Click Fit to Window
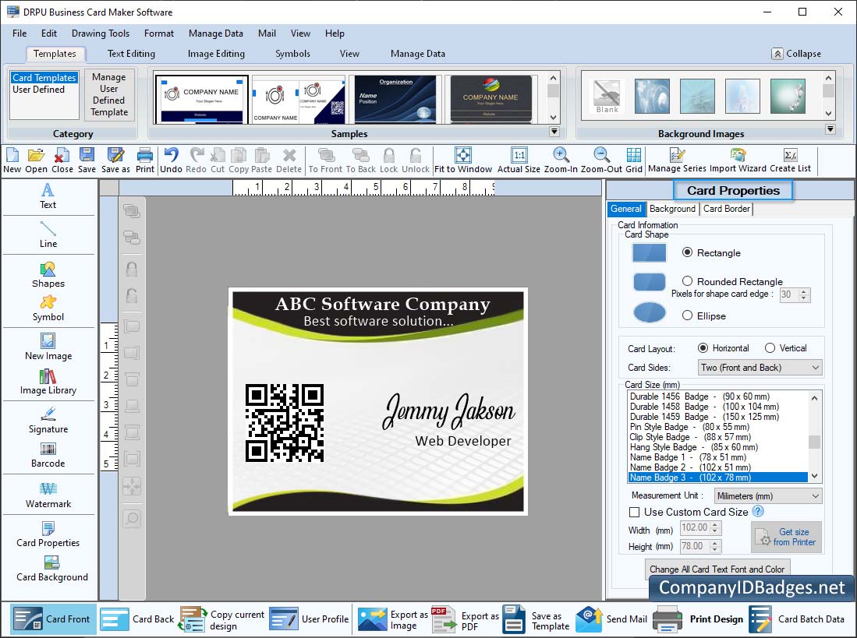 click(463, 161)
